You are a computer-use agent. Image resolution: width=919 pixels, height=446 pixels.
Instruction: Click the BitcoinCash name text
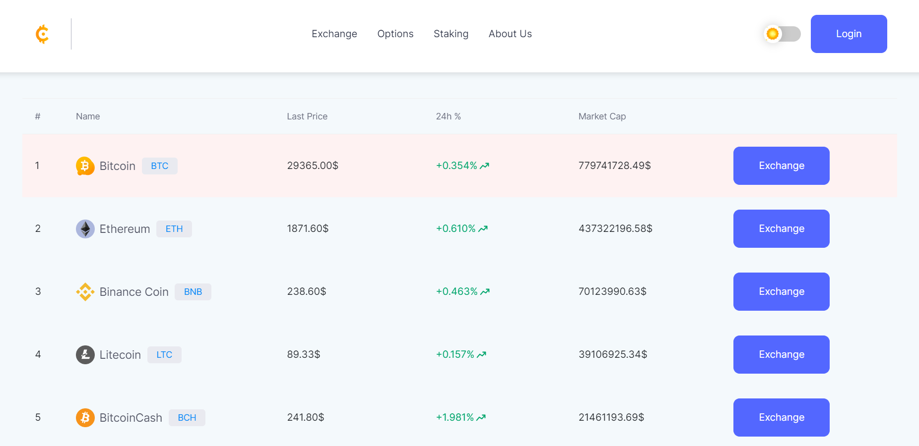(131, 418)
